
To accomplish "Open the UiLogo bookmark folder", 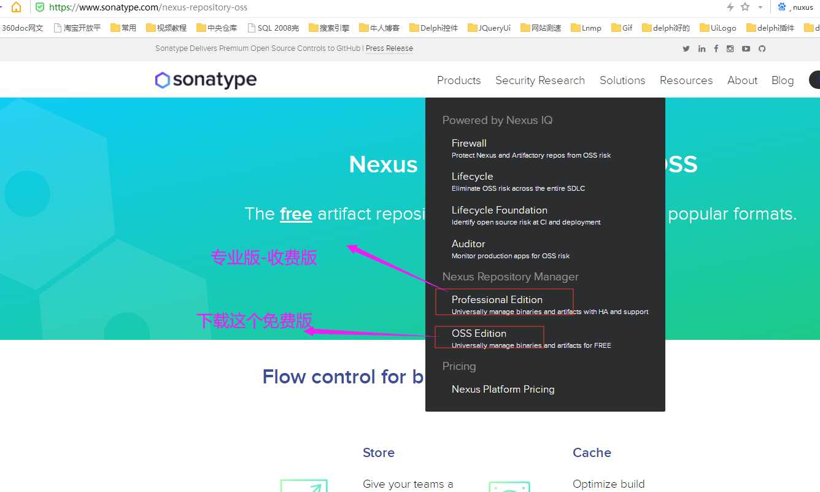I will [x=718, y=28].
